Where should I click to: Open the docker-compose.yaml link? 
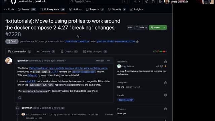point(84,72)
